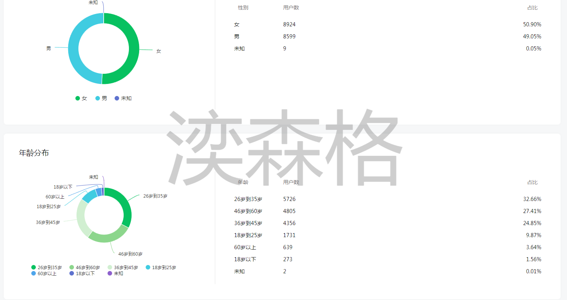Toggle 36岁到45岁 in the age chart legend
Viewport: 567px width, 300px height.
123,268
